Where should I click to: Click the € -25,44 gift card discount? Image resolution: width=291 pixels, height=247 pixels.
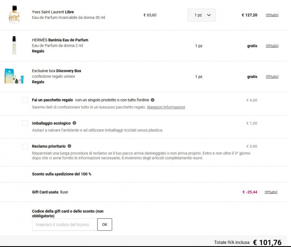[x=250, y=192]
